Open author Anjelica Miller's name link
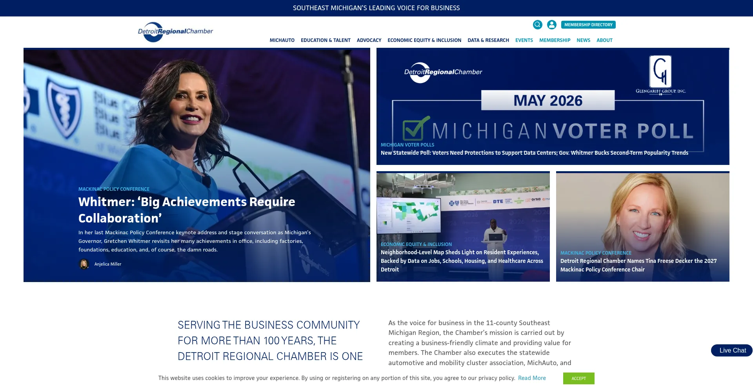 tap(108, 264)
